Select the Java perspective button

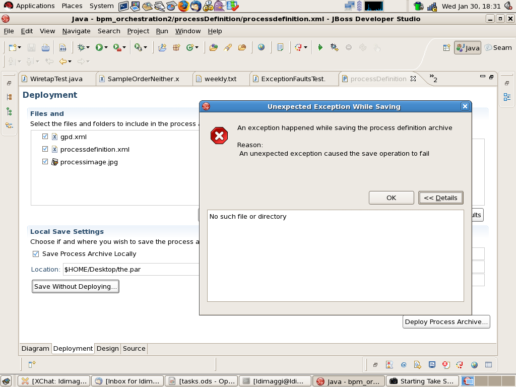tap(468, 48)
